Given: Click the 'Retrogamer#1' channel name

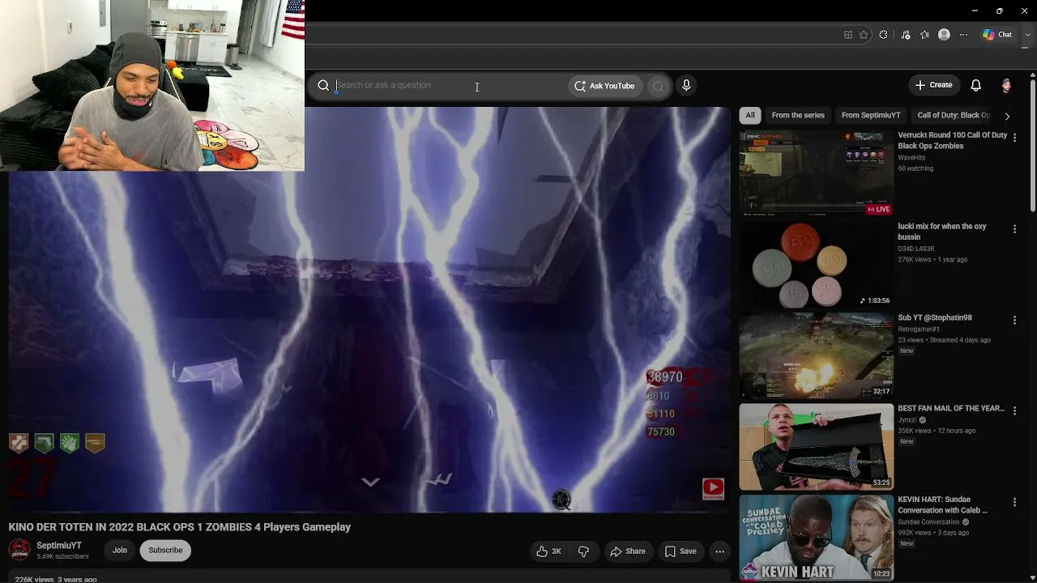Looking at the screenshot, I should (x=919, y=330).
